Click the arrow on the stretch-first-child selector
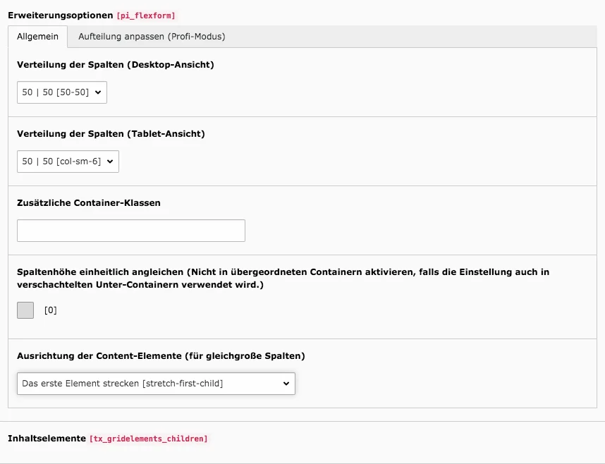Viewport: 605px width, 464px height. 286,383
